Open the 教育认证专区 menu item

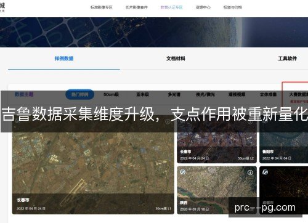171,7
